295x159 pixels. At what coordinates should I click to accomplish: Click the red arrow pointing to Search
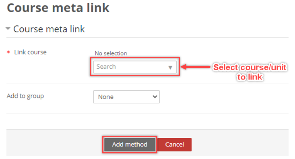point(196,67)
